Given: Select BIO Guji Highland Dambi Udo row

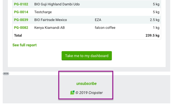Looking at the screenshot, I should [87, 4].
